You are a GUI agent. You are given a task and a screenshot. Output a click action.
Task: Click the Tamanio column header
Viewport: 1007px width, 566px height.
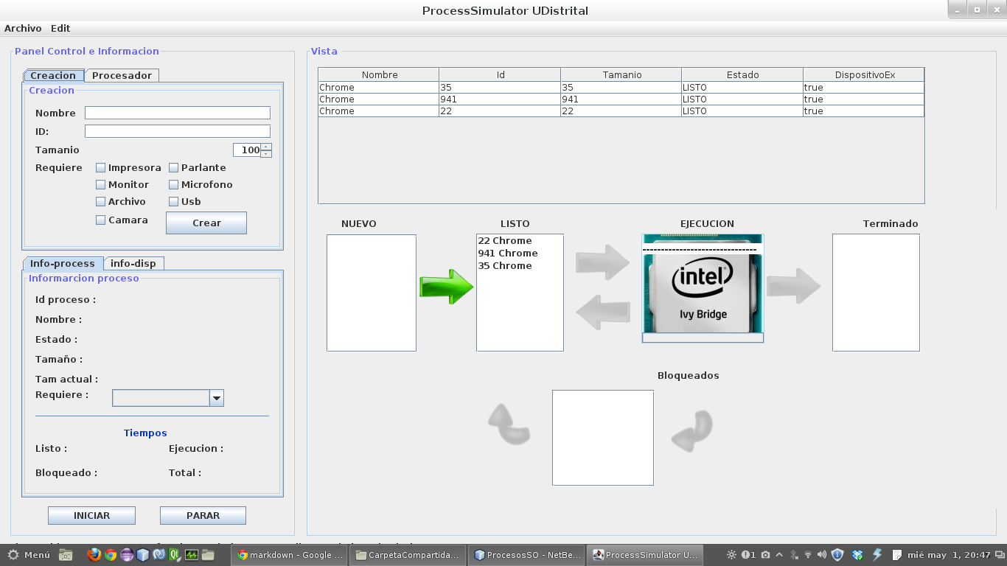(621, 74)
